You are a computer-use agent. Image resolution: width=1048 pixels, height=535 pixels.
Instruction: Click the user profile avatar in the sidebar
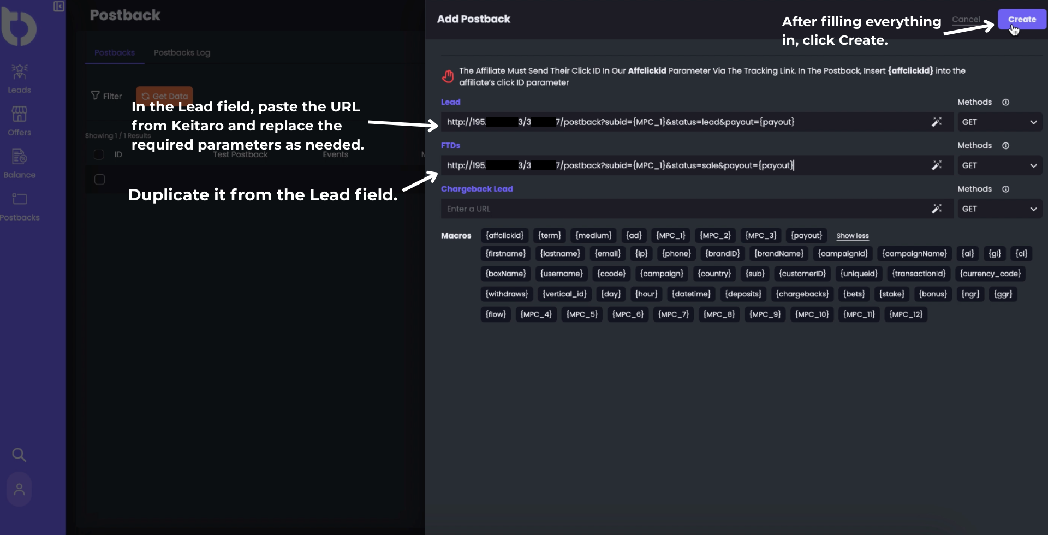tap(19, 489)
